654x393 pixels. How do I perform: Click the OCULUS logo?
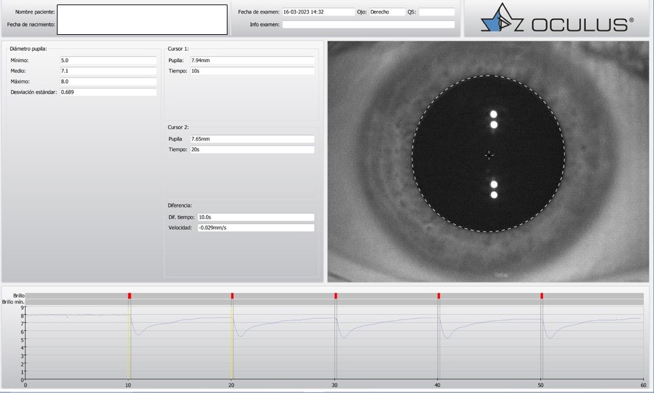click(x=557, y=24)
